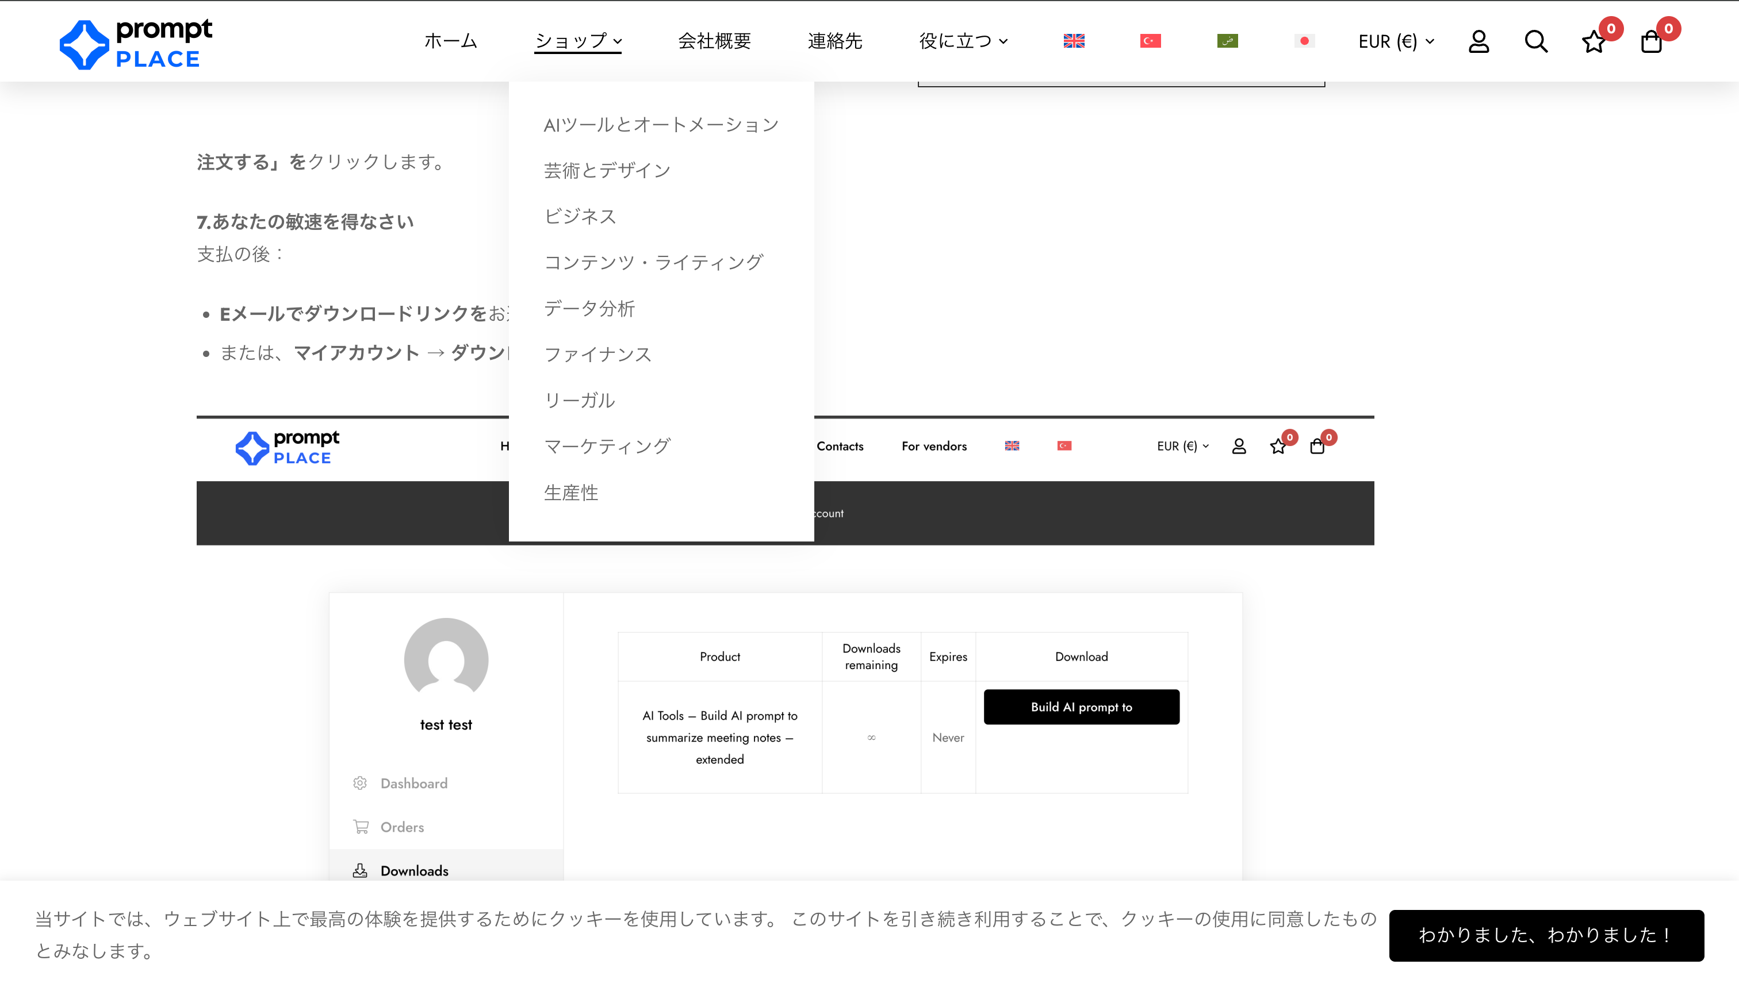Choose データ分析 category in dropdown
The height and width of the screenshot is (991, 1739).
tap(589, 308)
